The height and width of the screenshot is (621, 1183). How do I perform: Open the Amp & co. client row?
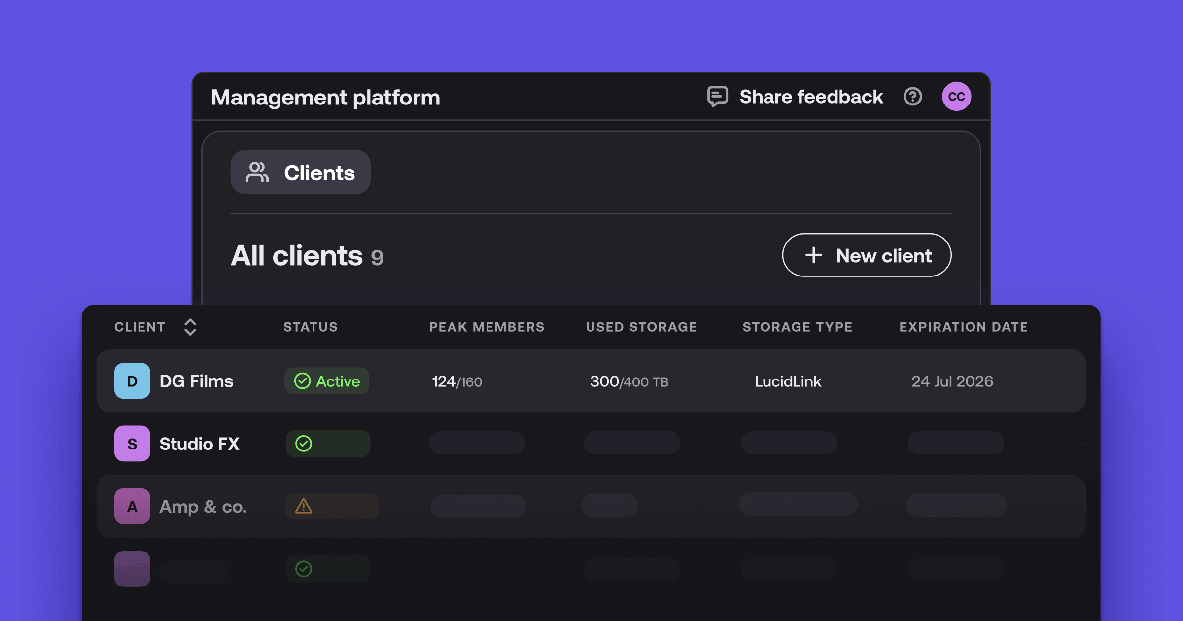click(x=591, y=506)
